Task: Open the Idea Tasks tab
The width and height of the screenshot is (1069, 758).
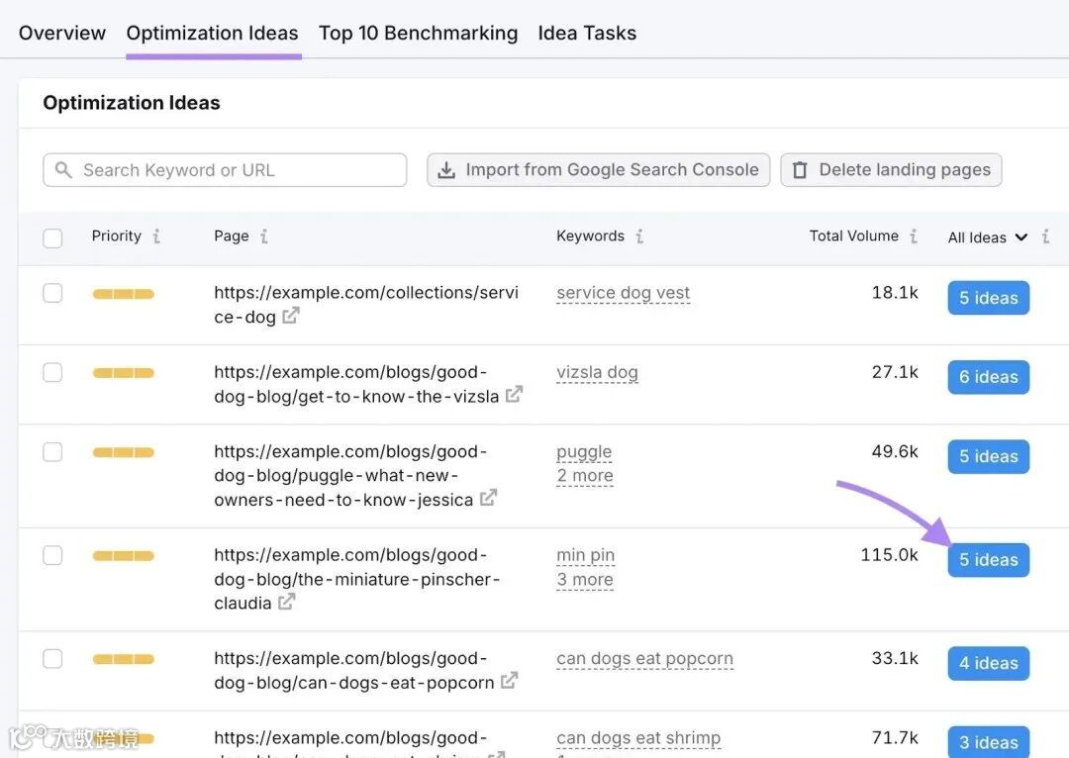Action: click(x=587, y=33)
